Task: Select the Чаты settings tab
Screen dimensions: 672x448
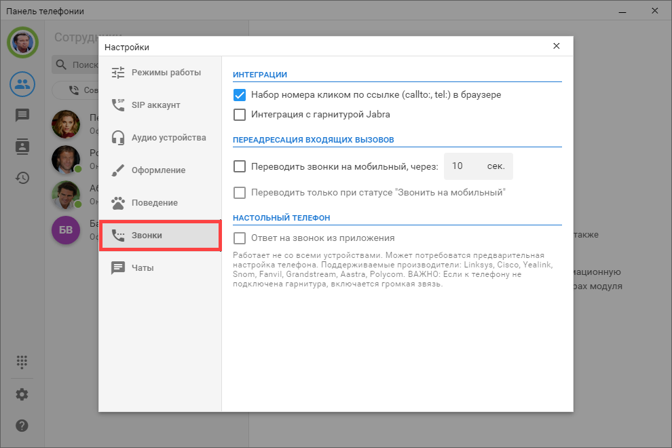Action: pyautogui.click(x=160, y=268)
